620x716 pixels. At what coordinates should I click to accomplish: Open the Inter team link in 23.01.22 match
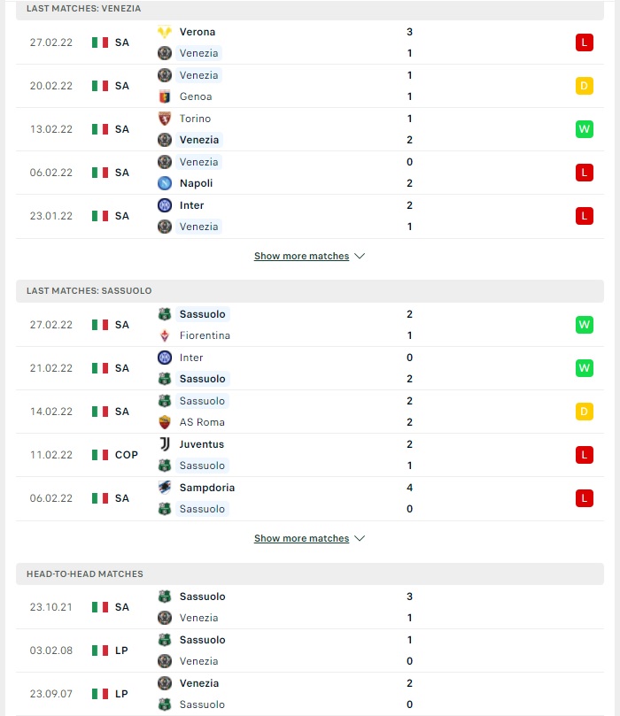(x=191, y=205)
